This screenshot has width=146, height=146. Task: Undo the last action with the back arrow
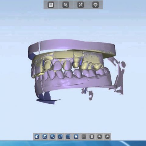[x=99, y=137]
